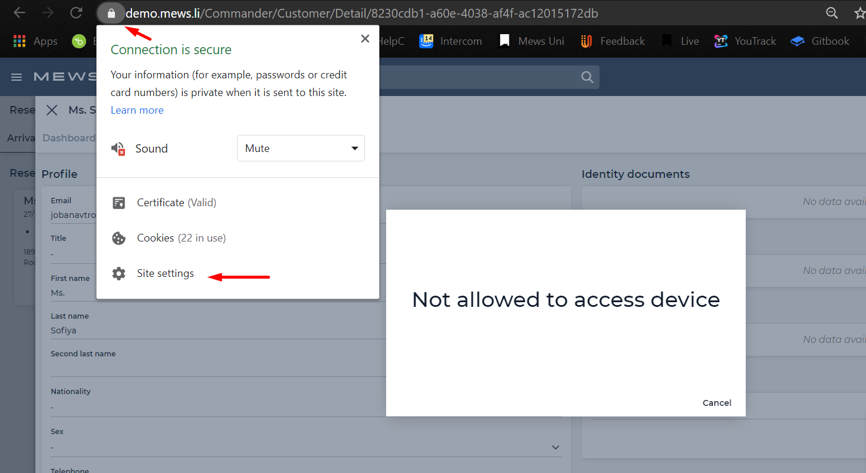
Task: Click the Last name field
Action: pos(217,330)
